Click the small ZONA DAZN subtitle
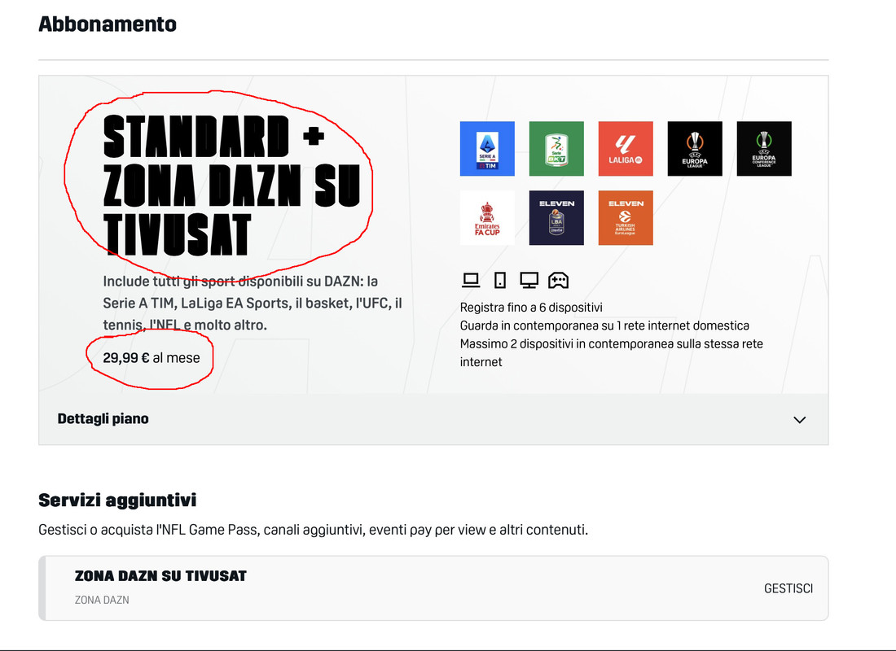The height and width of the screenshot is (651, 896). (102, 600)
